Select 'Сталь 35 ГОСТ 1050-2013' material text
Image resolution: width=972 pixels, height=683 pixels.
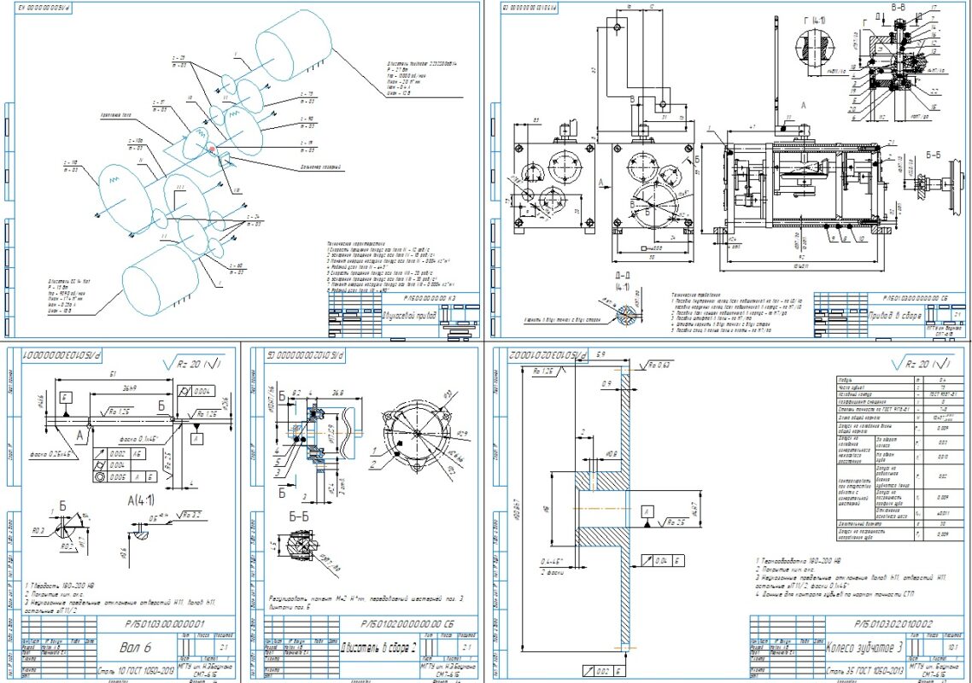point(865,670)
